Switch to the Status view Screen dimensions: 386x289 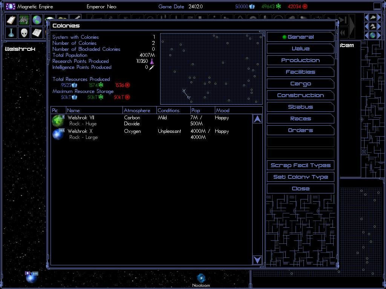tap(300, 107)
